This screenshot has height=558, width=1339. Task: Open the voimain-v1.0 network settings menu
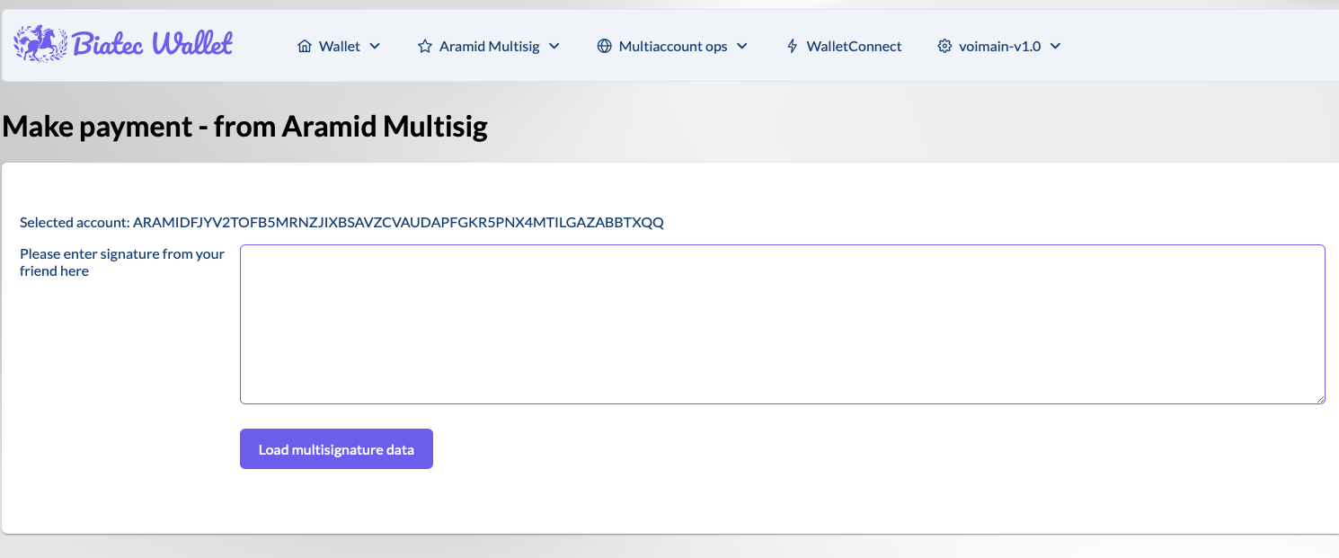click(999, 46)
